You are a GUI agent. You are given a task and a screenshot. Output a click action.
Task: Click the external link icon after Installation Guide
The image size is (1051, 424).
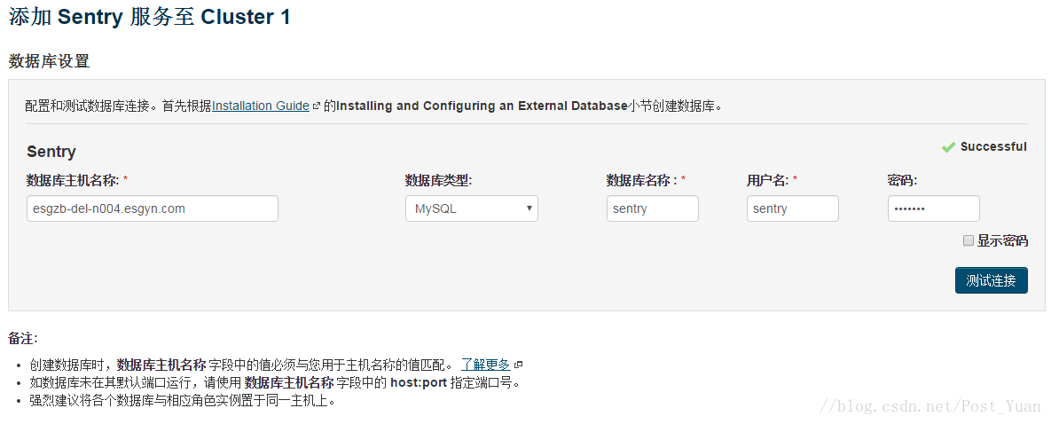[317, 106]
